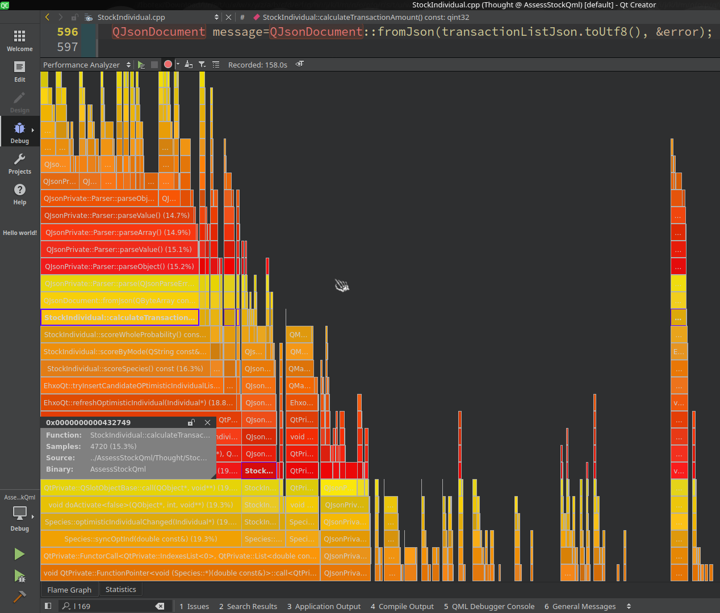Open the locator magnifier options
Viewport: 720px width, 613px height.
coord(66,606)
